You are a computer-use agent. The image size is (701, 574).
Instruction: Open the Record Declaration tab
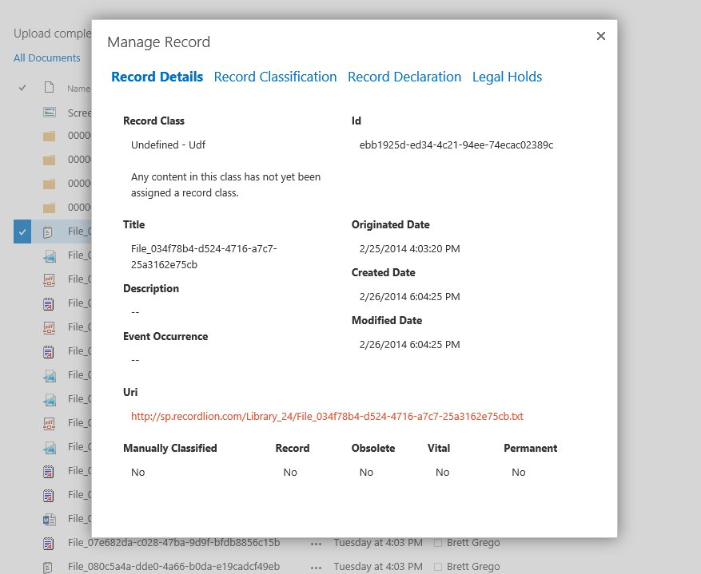(x=404, y=77)
